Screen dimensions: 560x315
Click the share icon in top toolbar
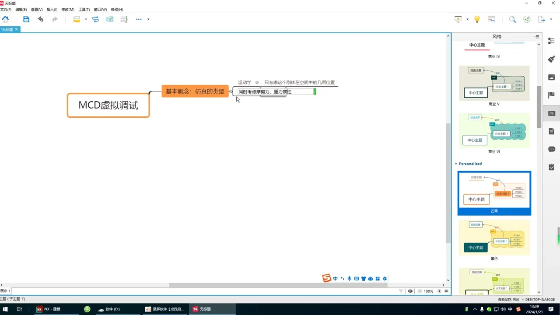(527, 19)
